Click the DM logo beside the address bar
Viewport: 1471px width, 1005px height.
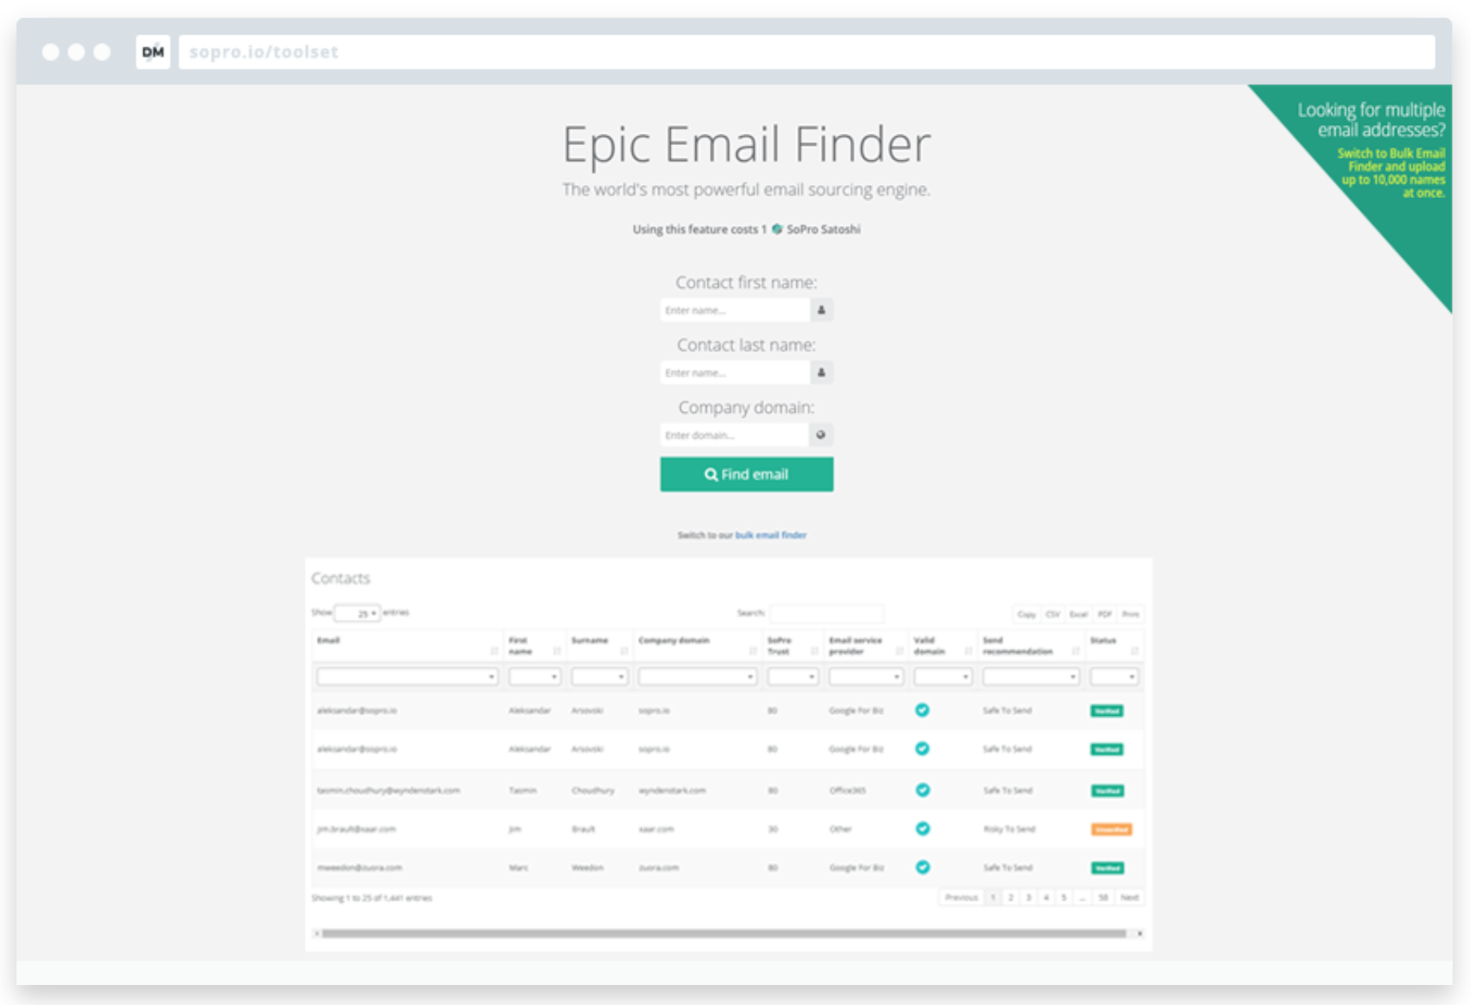point(152,52)
